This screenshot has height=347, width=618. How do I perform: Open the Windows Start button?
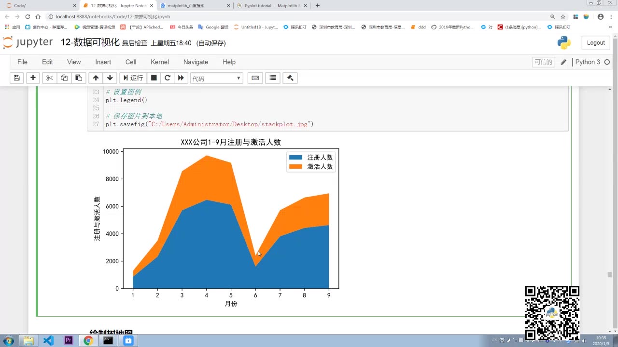(x=8, y=341)
